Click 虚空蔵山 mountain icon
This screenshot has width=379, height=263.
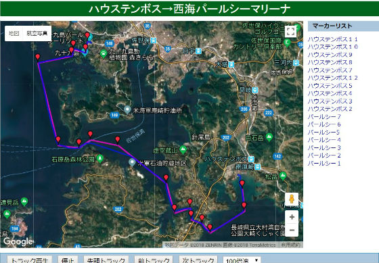pos(183,149)
